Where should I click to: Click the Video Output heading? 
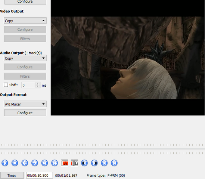[12, 11]
